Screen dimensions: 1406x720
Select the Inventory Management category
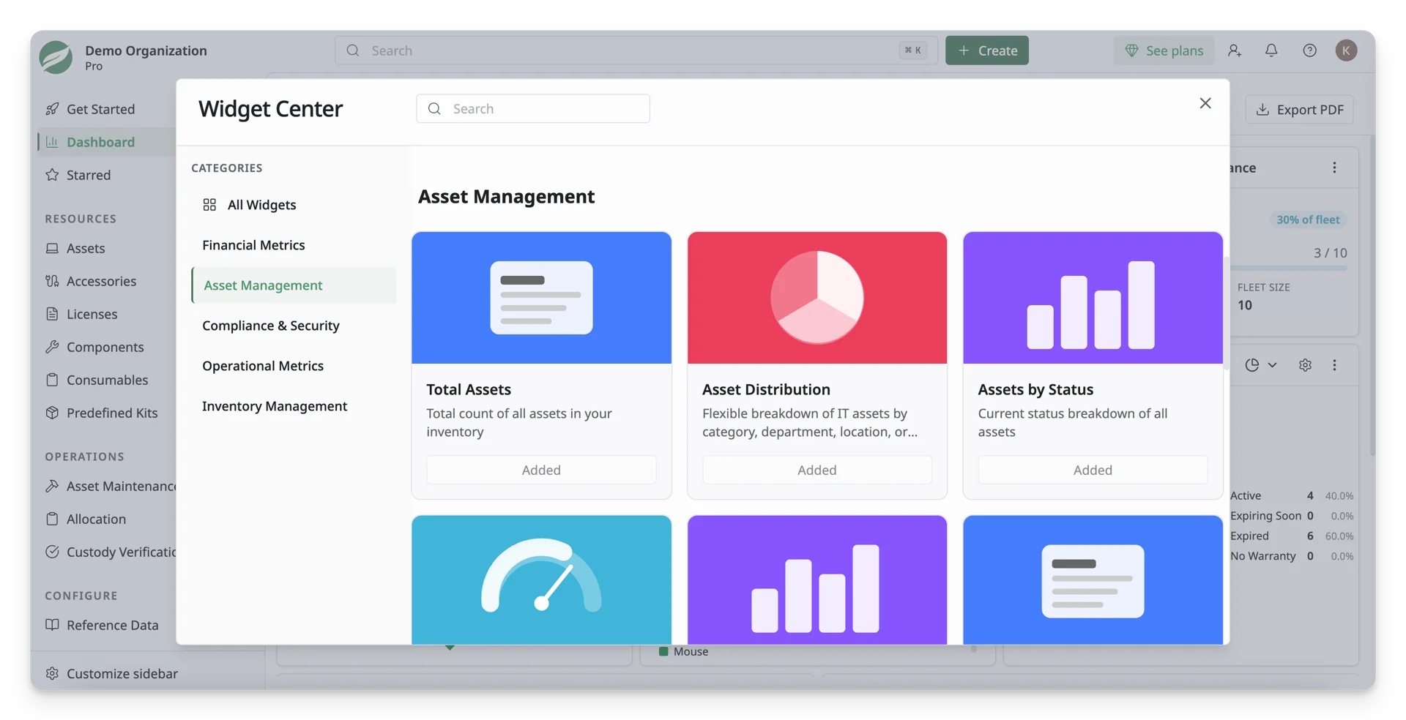[294, 406]
